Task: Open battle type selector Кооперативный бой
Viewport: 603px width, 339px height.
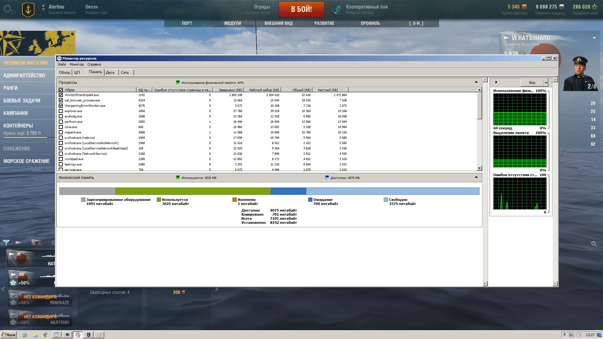Action: click(367, 9)
